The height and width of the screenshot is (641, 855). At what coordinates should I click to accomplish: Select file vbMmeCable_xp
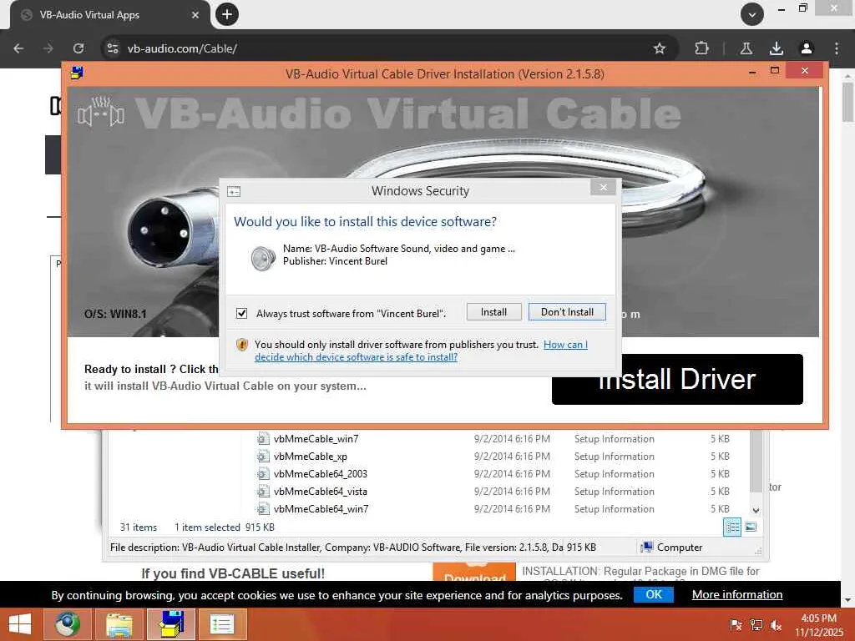[x=311, y=457]
